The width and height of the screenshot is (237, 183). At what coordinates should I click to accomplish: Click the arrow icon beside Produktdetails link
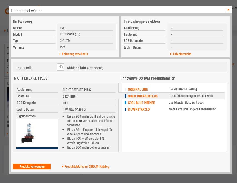[63, 167]
